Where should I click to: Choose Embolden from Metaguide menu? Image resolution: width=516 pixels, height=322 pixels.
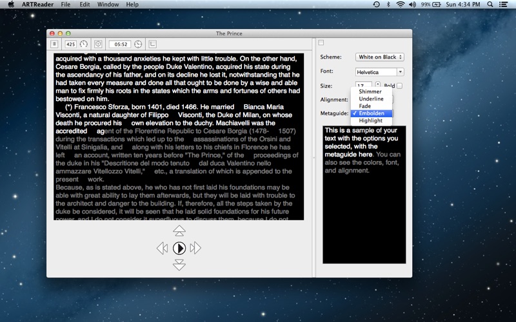tap(372, 113)
